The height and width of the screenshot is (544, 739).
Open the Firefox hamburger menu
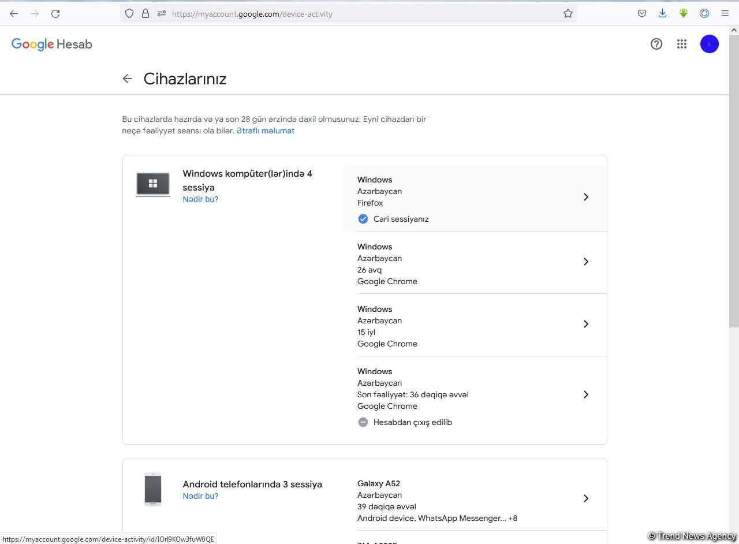pyautogui.click(x=725, y=13)
